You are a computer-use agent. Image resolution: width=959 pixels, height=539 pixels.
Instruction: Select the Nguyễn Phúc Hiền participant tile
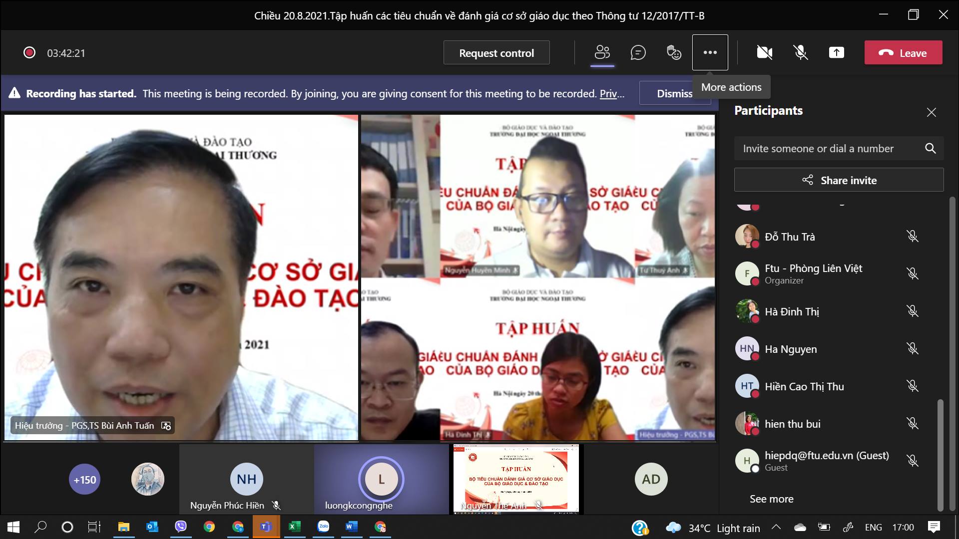click(x=247, y=479)
